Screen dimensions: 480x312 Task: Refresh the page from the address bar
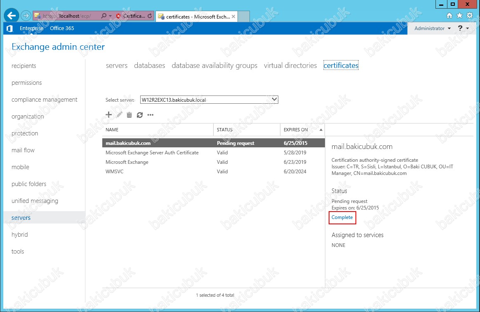coord(150,16)
